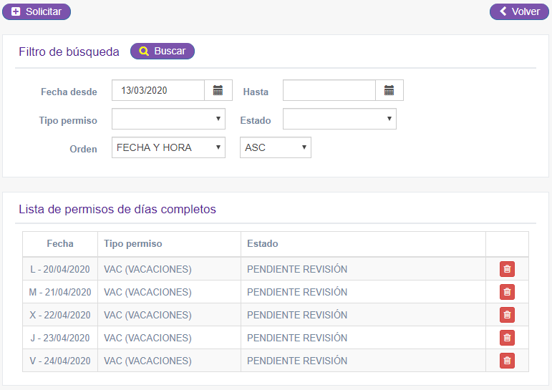Select the V - 24/04/2020 date cell
The height and width of the screenshot is (390, 552).
coord(60,361)
